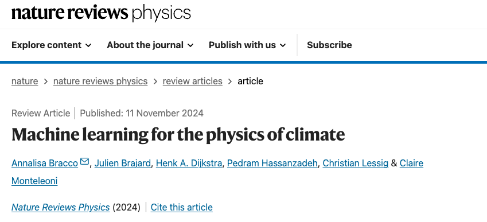Screen dimensions: 487x222
Task: Click the nature reviews physics logo
Action: [102, 13]
